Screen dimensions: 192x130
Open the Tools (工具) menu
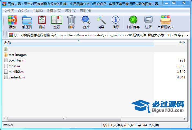click(x=38, y=11)
